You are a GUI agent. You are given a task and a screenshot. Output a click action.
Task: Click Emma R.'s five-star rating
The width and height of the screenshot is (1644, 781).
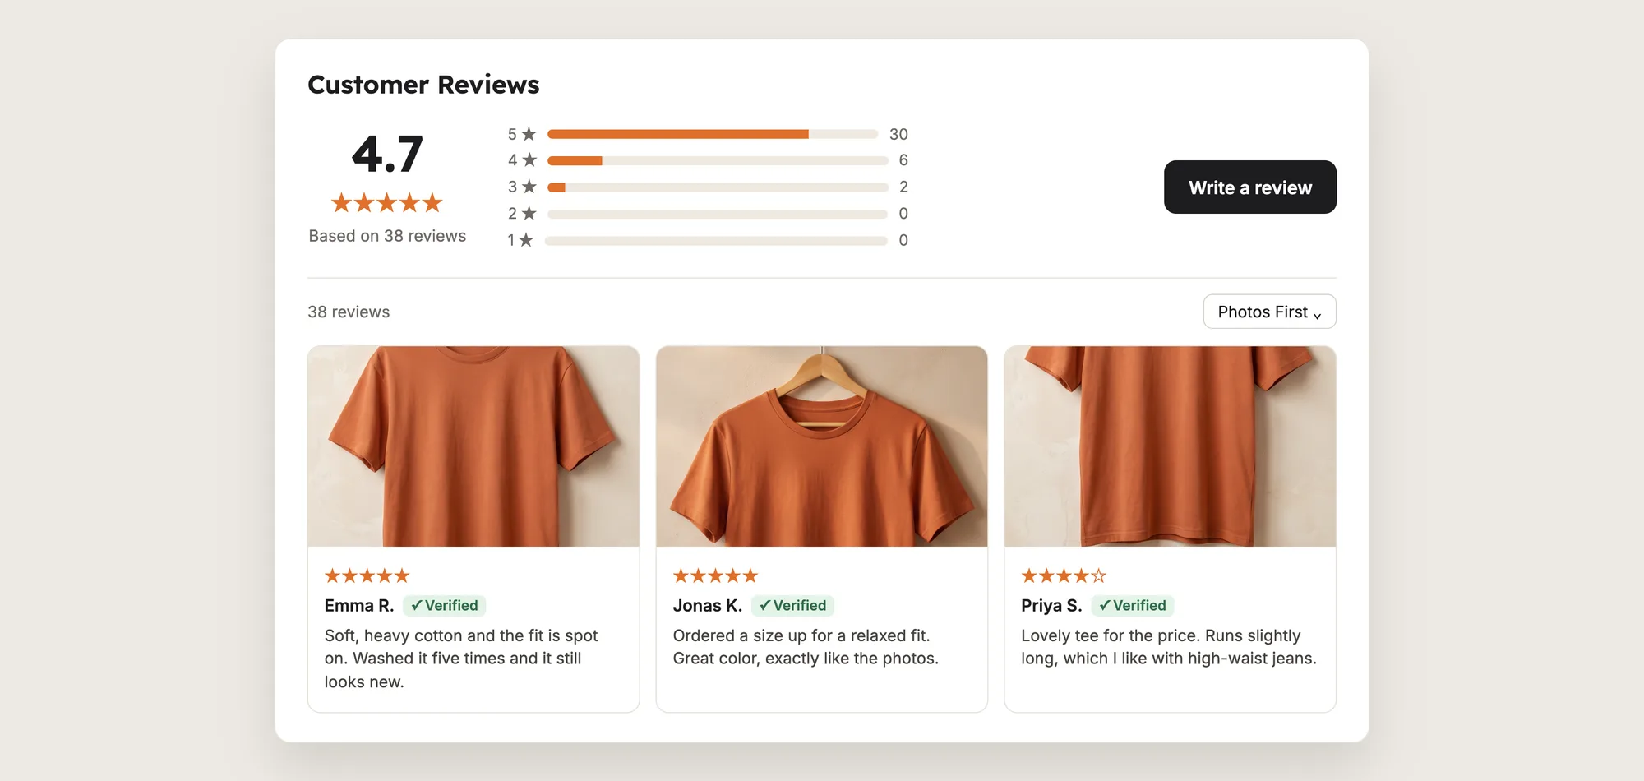click(x=367, y=575)
